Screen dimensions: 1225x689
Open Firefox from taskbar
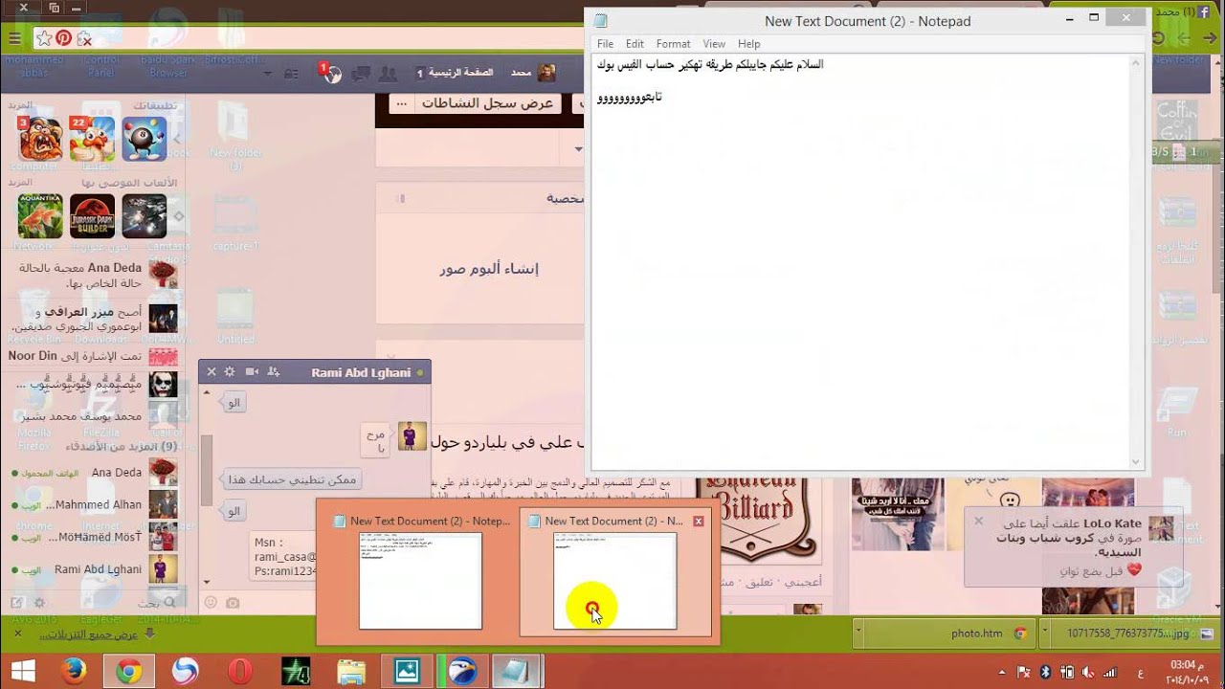click(x=73, y=671)
